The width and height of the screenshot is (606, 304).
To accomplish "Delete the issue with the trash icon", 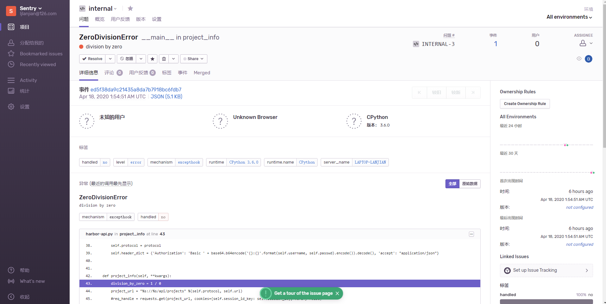I will pyautogui.click(x=164, y=59).
